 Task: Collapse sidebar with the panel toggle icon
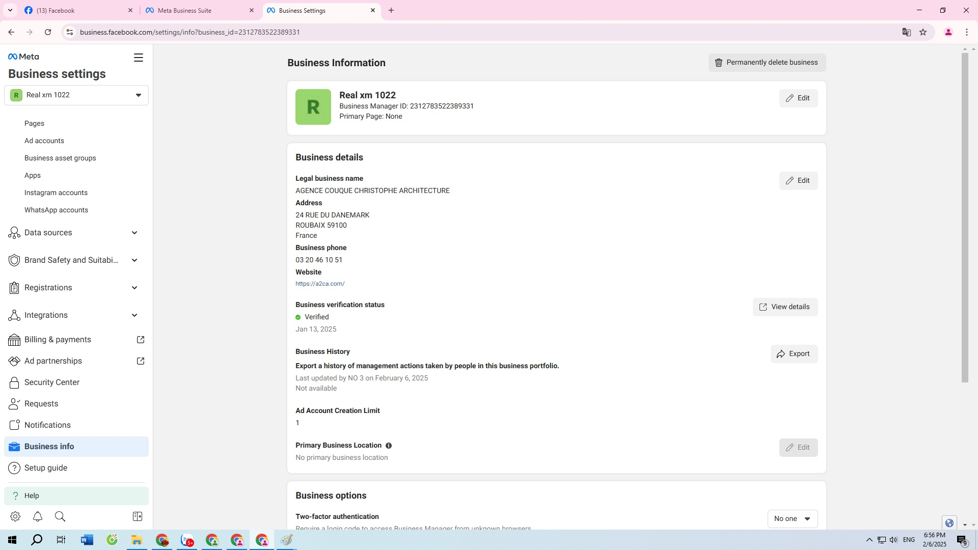click(138, 516)
